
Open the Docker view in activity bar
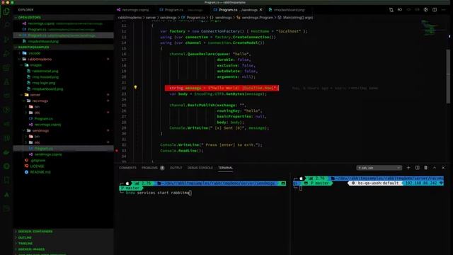click(x=6, y=152)
